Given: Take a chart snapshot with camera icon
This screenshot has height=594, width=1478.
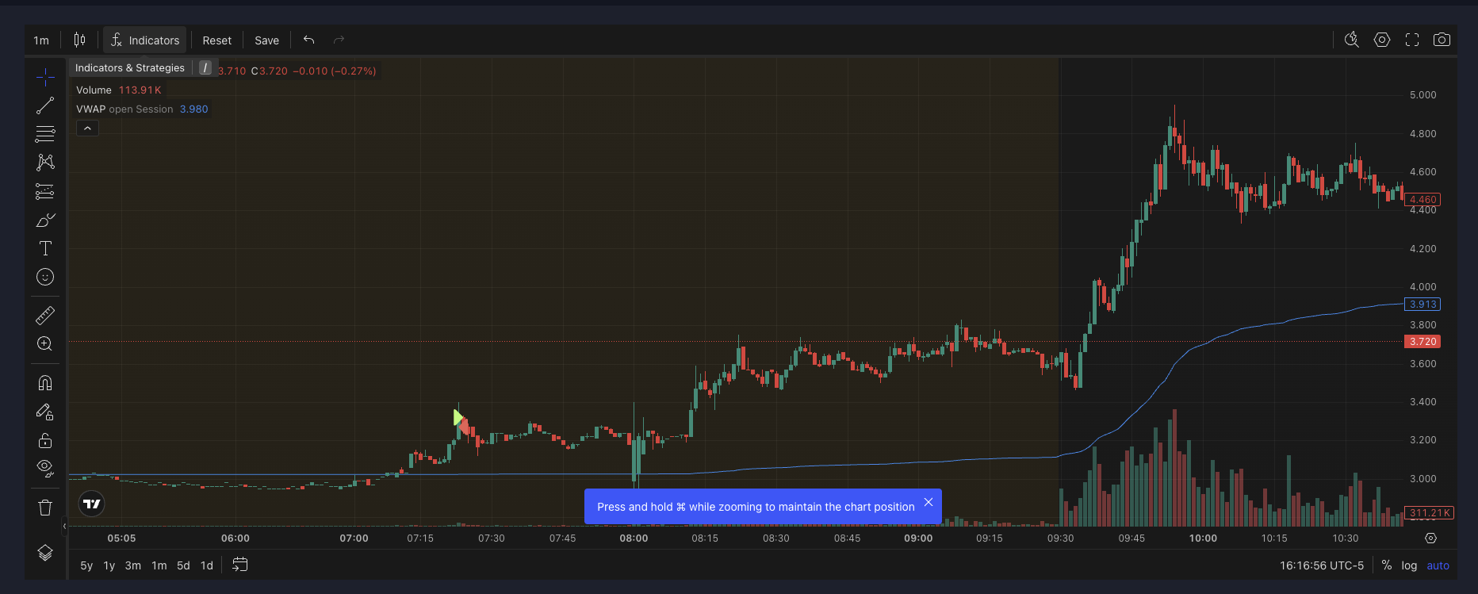Looking at the screenshot, I should point(1442,40).
